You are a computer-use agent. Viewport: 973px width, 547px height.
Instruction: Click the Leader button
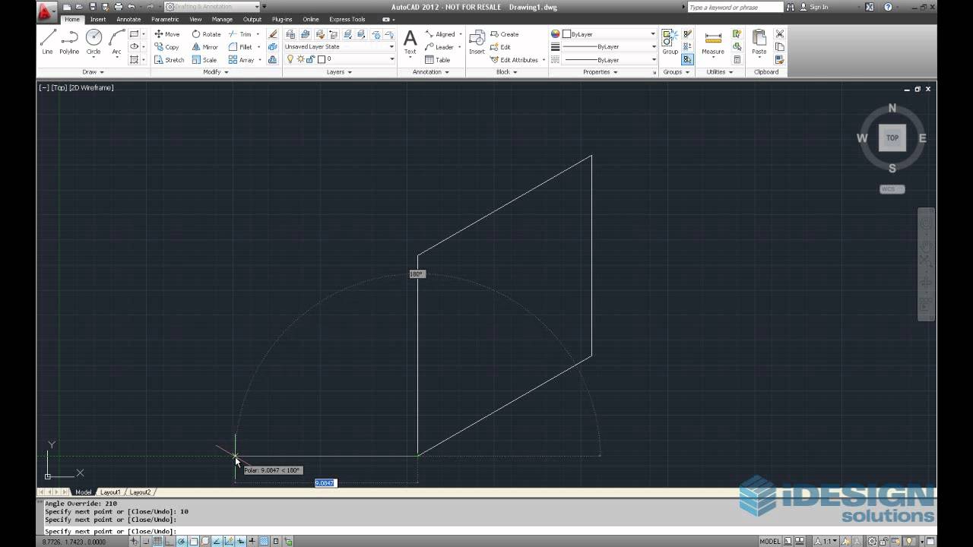(439, 47)
